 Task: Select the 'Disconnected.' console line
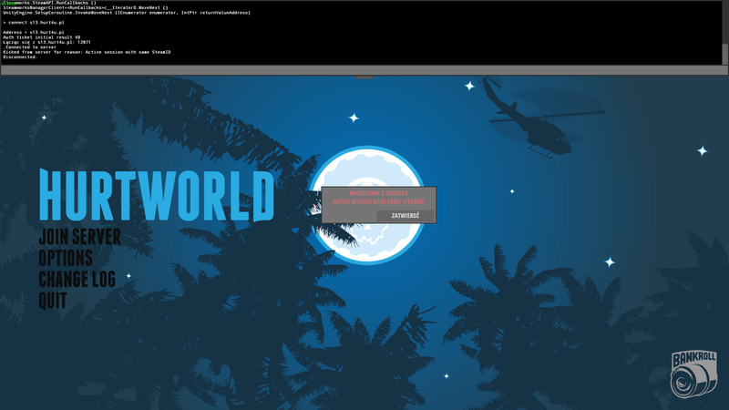pos(20,57)
